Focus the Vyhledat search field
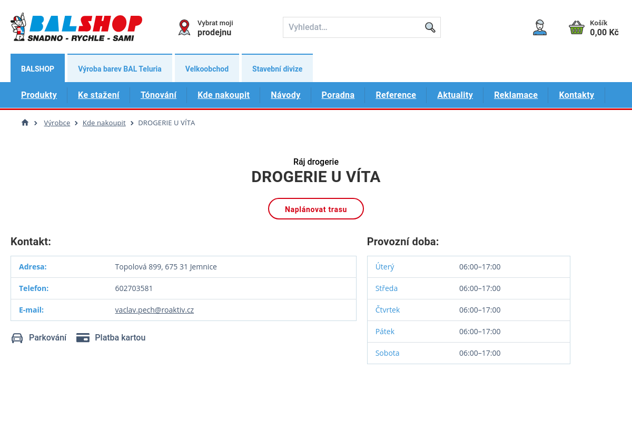 click(x=353, y=27)
